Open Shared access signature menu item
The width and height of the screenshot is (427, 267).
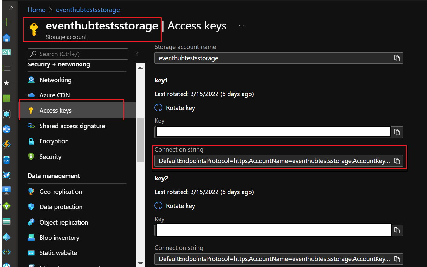coord(72,126)
